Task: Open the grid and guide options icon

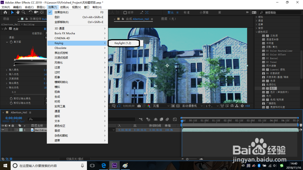Action: pyautogui.click(x=114, y=106)
